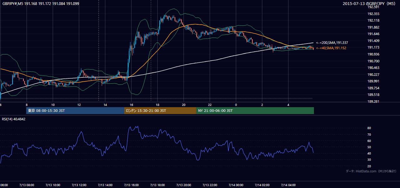Click price axis value 189.991
400x188 pixels.
[373, 81]
